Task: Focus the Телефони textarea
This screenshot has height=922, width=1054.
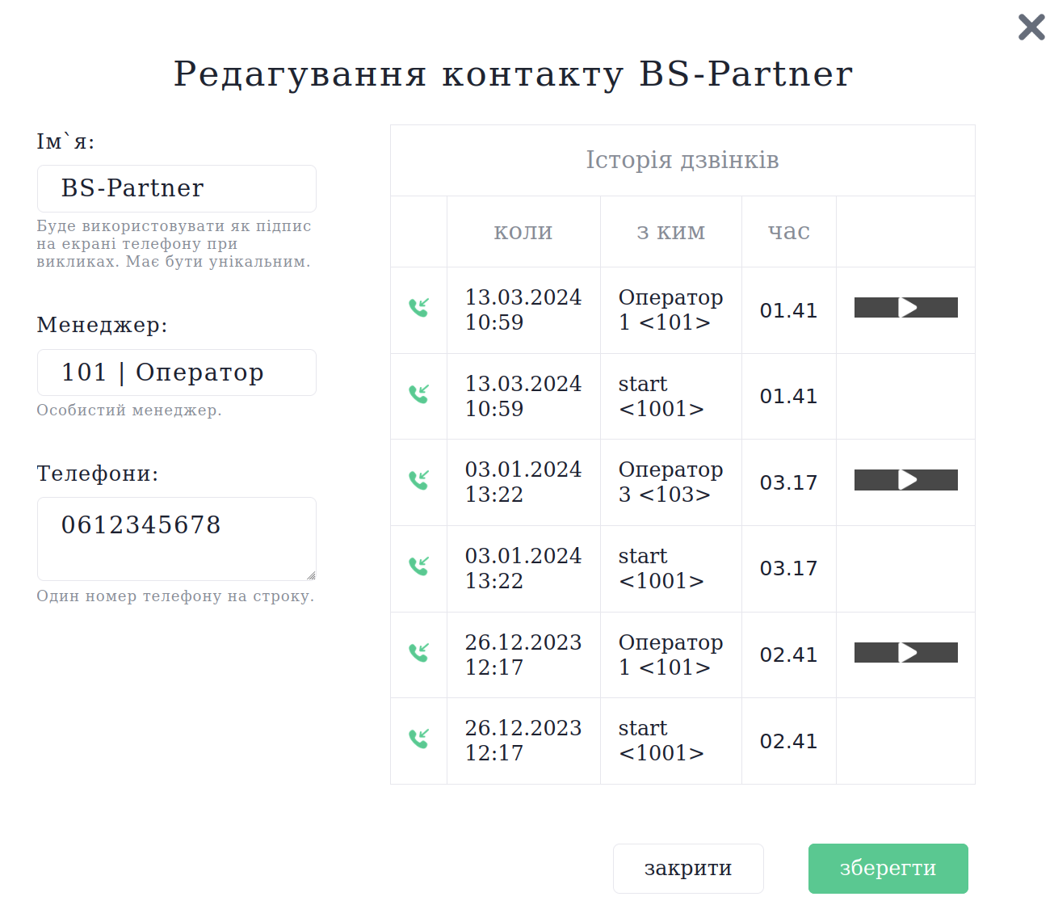Action: point(177,538)
